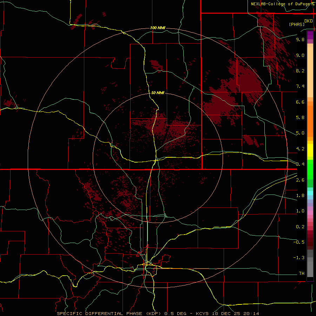Viewport: 316px width, 316px height.
Task: Click the DKD [PHAS] units label
Action: [x=301, y=22]
